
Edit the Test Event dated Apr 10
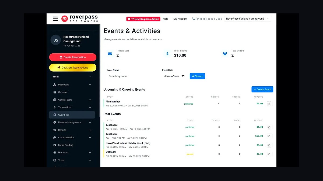click(x=269, y=127)
